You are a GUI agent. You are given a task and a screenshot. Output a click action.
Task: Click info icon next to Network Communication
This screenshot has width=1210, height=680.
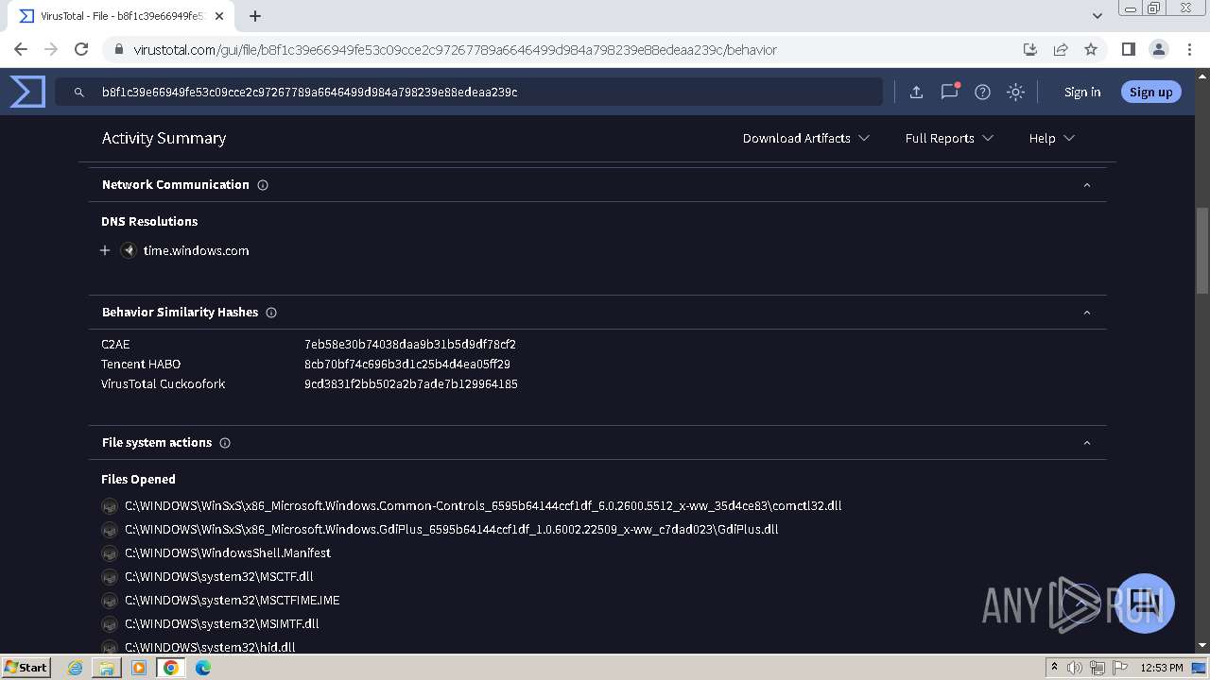coord(263,185)
